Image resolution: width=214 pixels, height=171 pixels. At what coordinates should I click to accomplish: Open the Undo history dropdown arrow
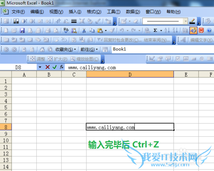[x=128, y=30]
